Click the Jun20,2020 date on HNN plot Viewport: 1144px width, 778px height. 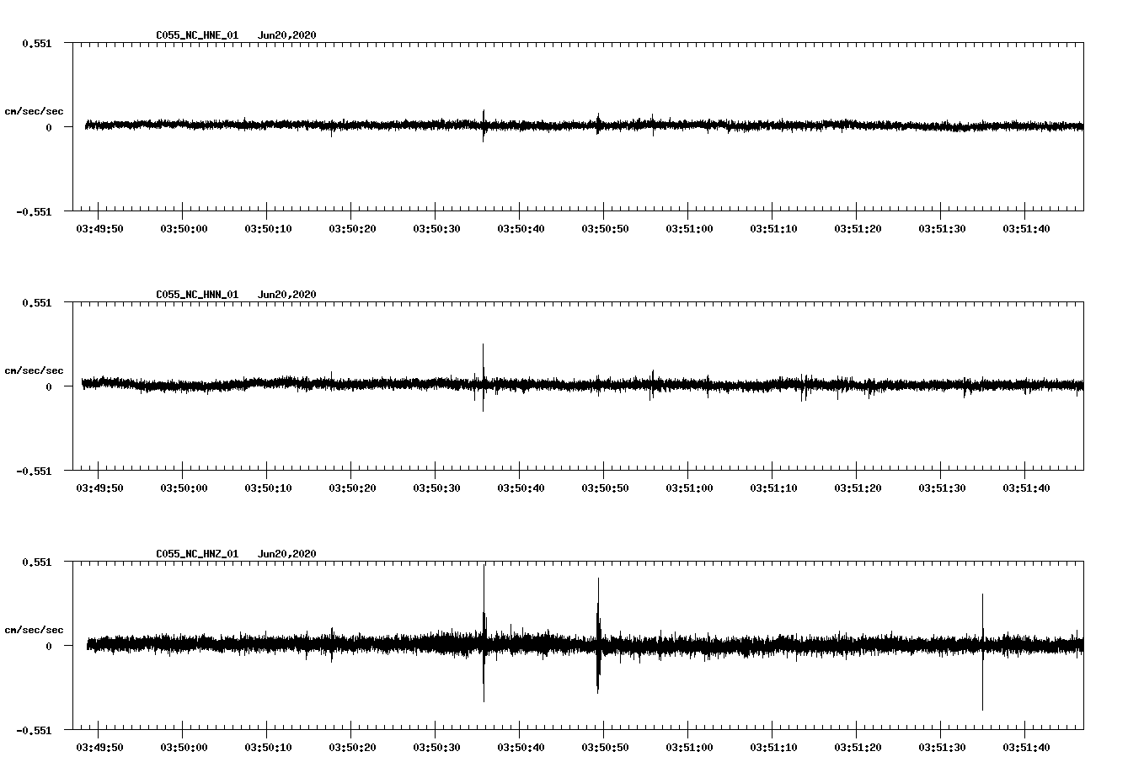point(287,295)
